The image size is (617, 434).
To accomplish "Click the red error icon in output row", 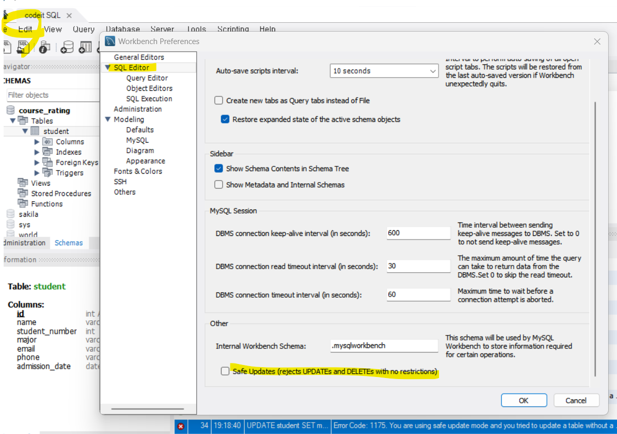I will pos(181,426).
